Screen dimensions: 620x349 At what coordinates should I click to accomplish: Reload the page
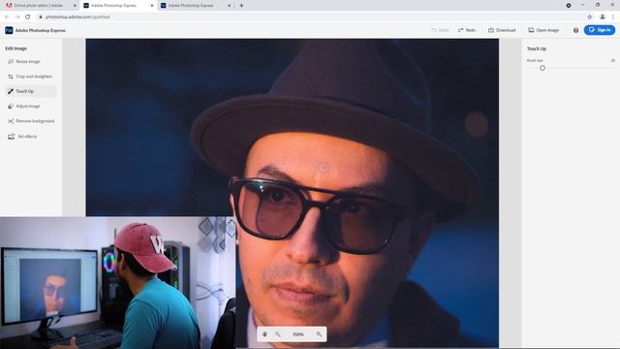tap(28, 17)
